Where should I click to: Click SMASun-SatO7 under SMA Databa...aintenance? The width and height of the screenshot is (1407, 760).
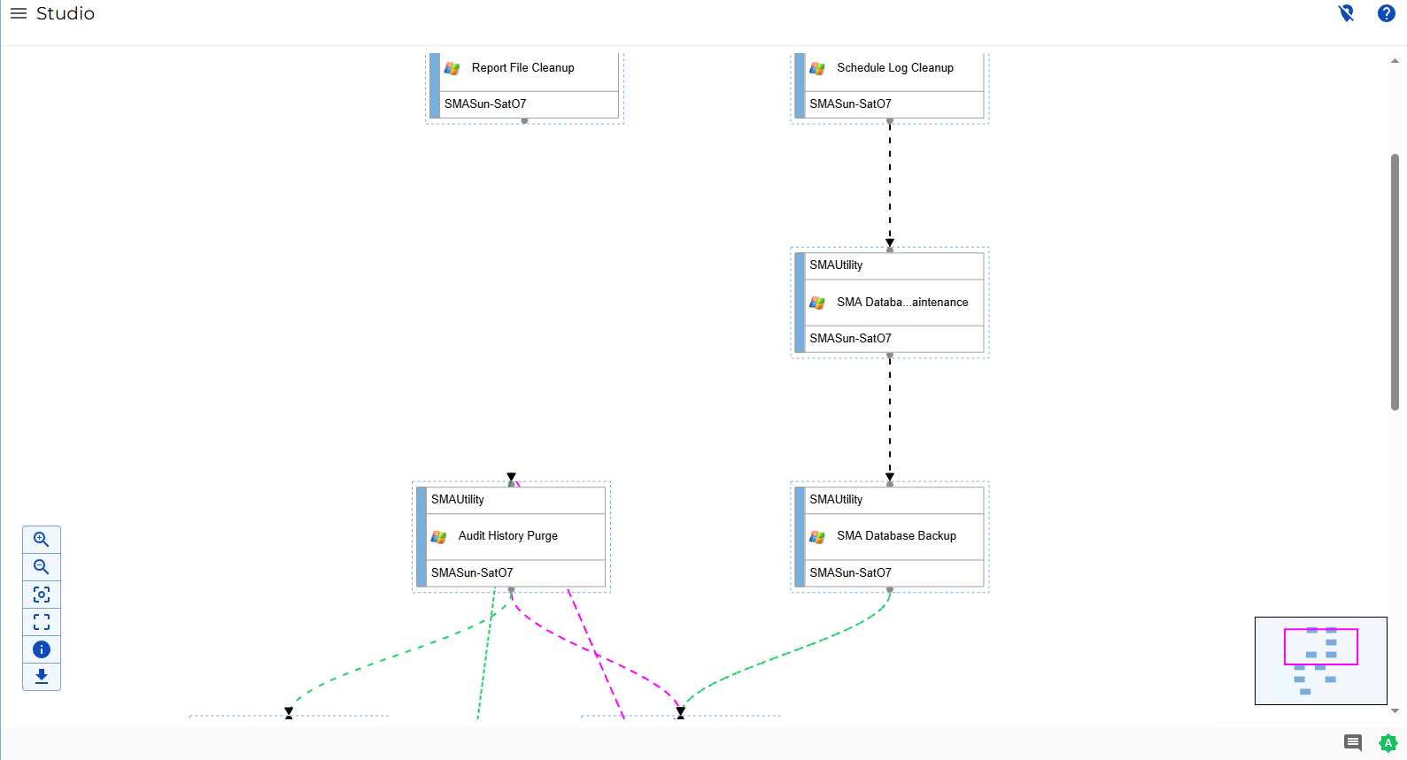pos(850,339)
